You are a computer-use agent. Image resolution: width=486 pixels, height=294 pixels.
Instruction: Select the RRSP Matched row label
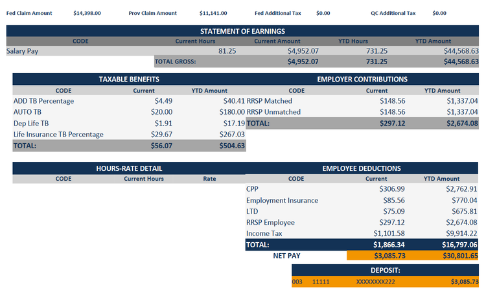pos(270,101)
